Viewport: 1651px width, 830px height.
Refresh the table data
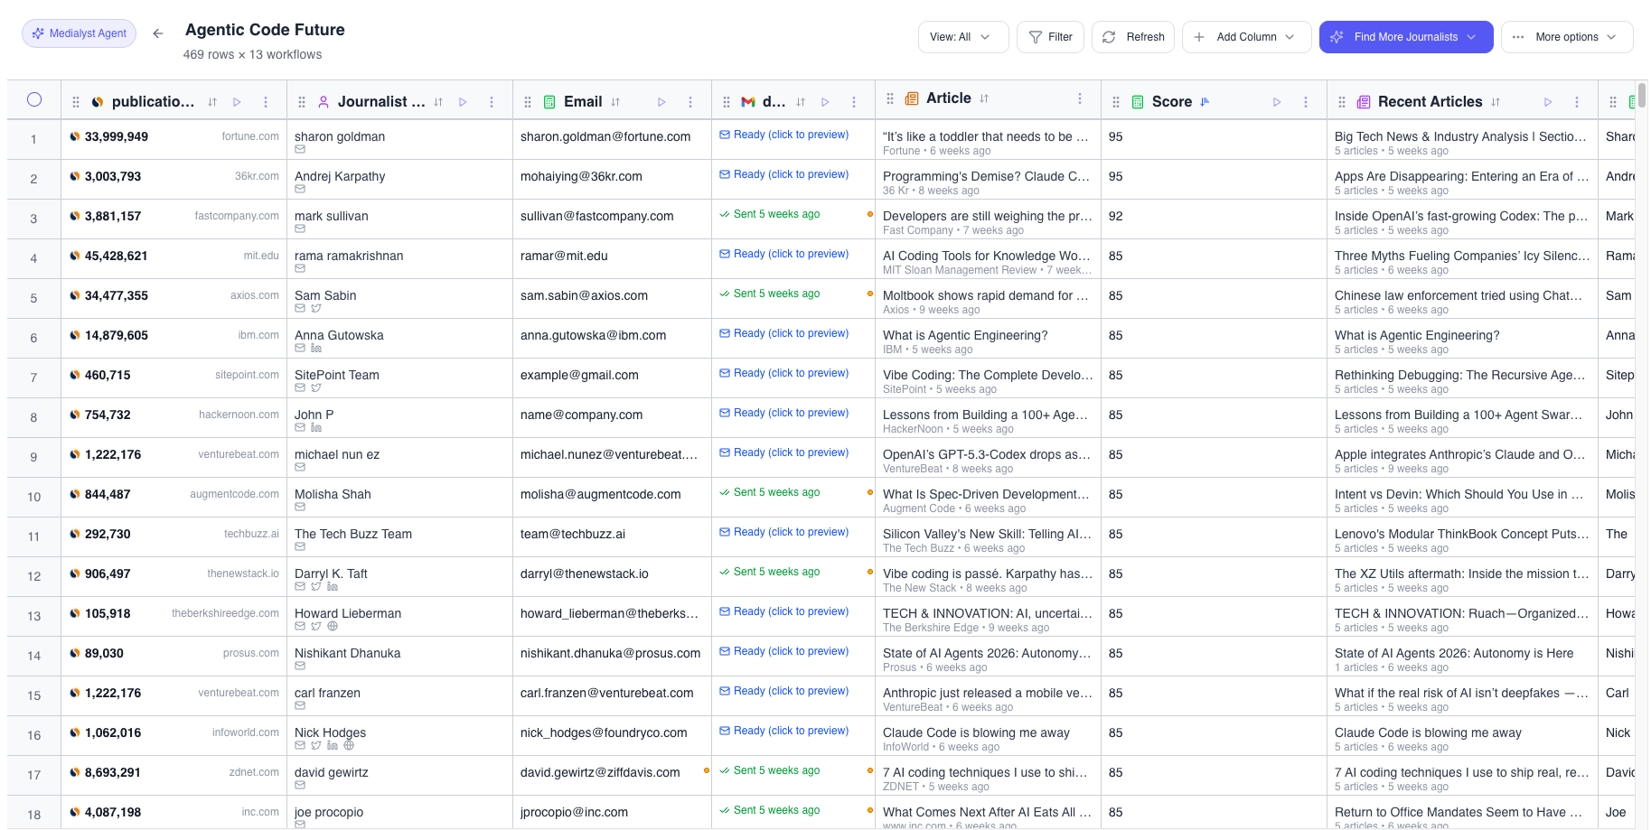click(1133, 37)
